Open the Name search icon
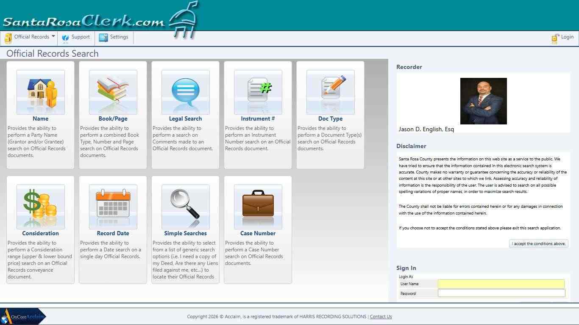This screenshot has height=325, width=579. point(40,91)
